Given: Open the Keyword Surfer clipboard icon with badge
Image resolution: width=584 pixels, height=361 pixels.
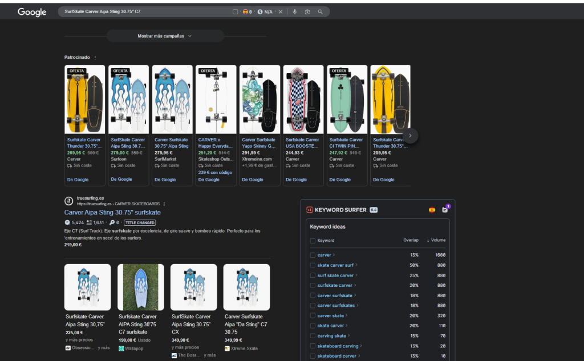Looking at the screenshot, I should [x=445, y=210].
